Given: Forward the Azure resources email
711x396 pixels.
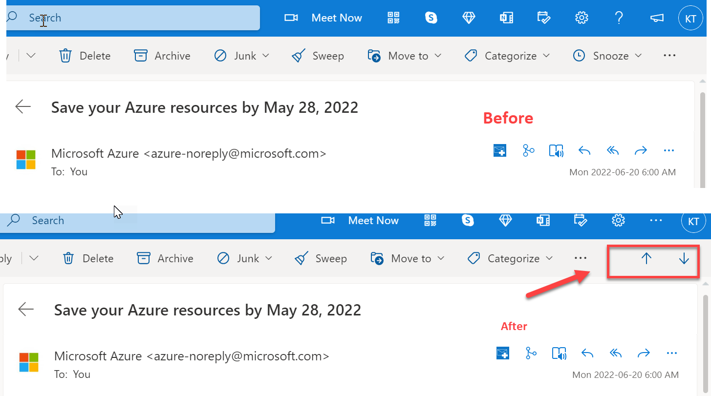Looking at the screenshot, I should 641,150.
